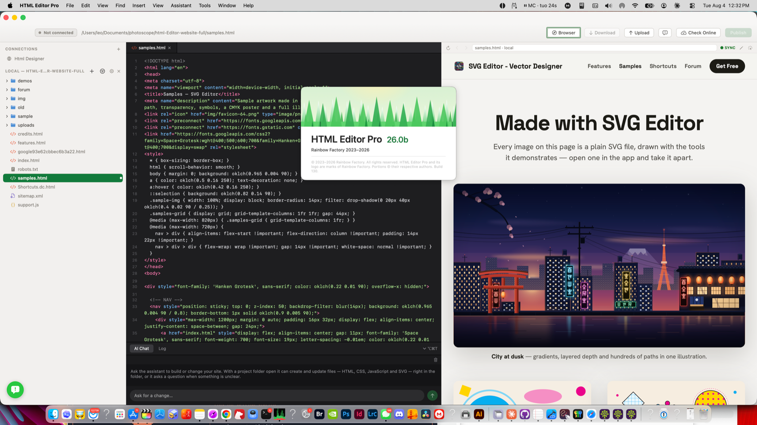Go forward in preview browser
This screenshot has height=425, width=757.
[466, 48]
